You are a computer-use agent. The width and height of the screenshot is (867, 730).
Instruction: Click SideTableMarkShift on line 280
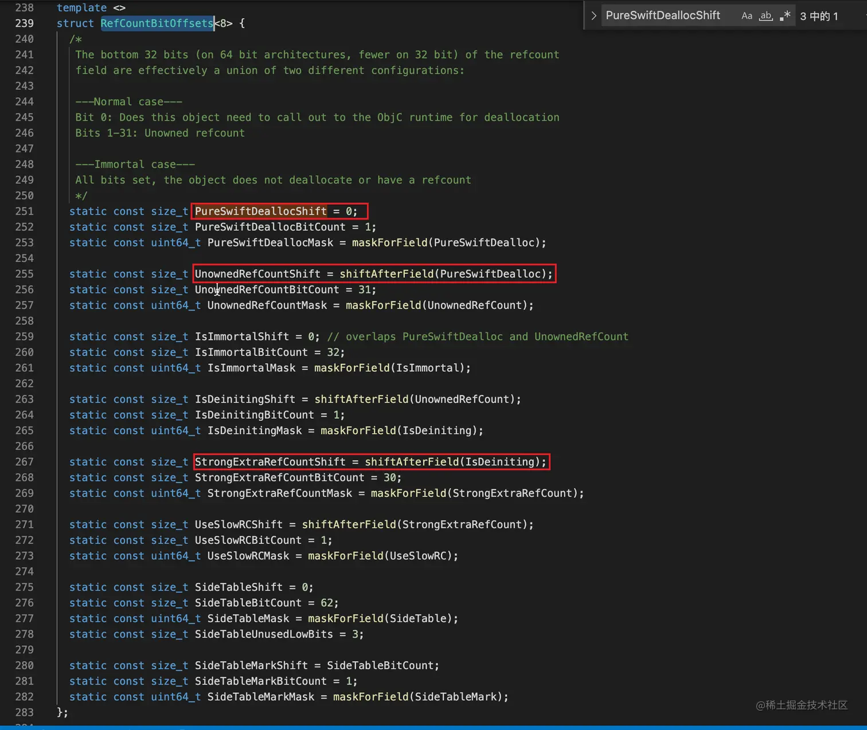(x=251, y=665)
